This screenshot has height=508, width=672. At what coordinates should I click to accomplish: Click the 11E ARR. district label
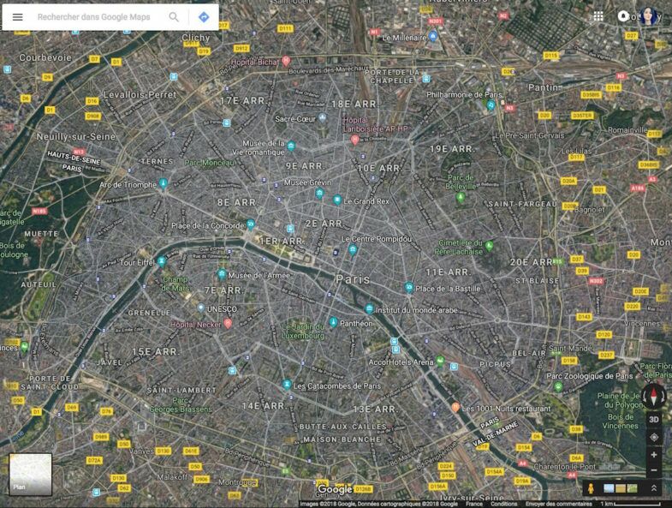point(449,272)
